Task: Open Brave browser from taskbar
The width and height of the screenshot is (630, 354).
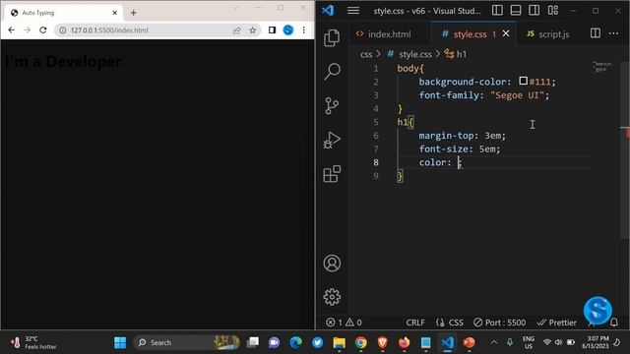Action: tap(383, 342)
